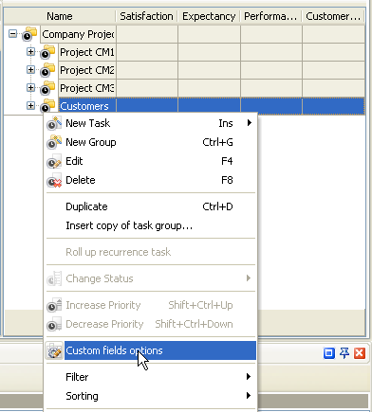This screenshot has height=412, width=372.
Task: Click the Company Project folder icon
Action: (x=29, y=34)
